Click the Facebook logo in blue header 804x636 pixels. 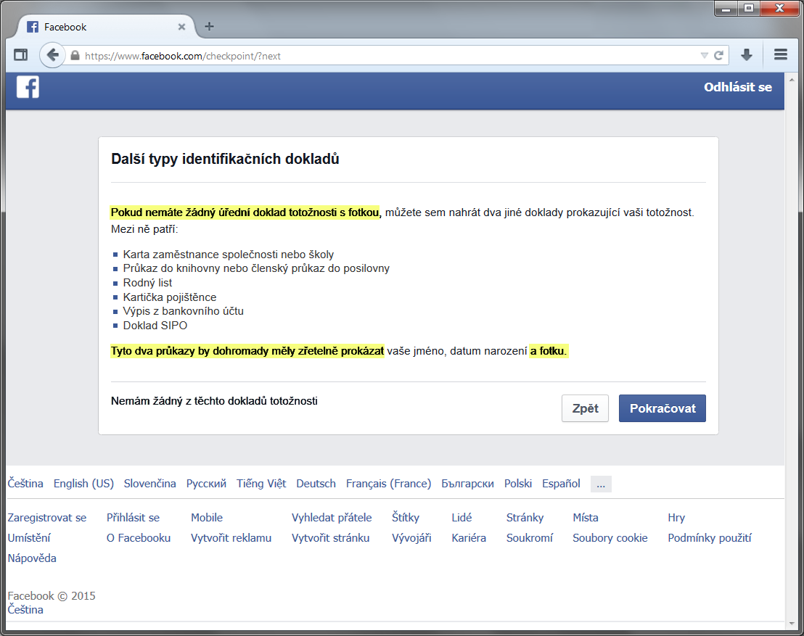[28, 87]
